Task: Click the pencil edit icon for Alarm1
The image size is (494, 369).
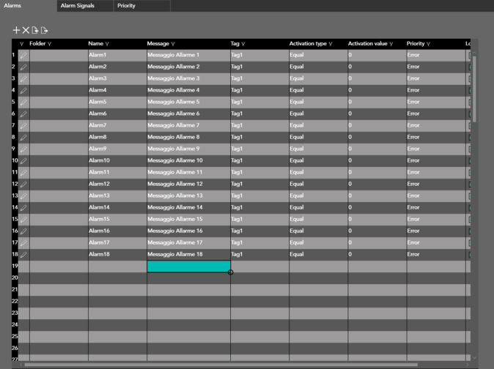Action: pos(23,56)
